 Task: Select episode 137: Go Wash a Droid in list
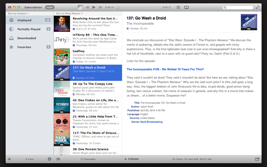pos(88,73)
